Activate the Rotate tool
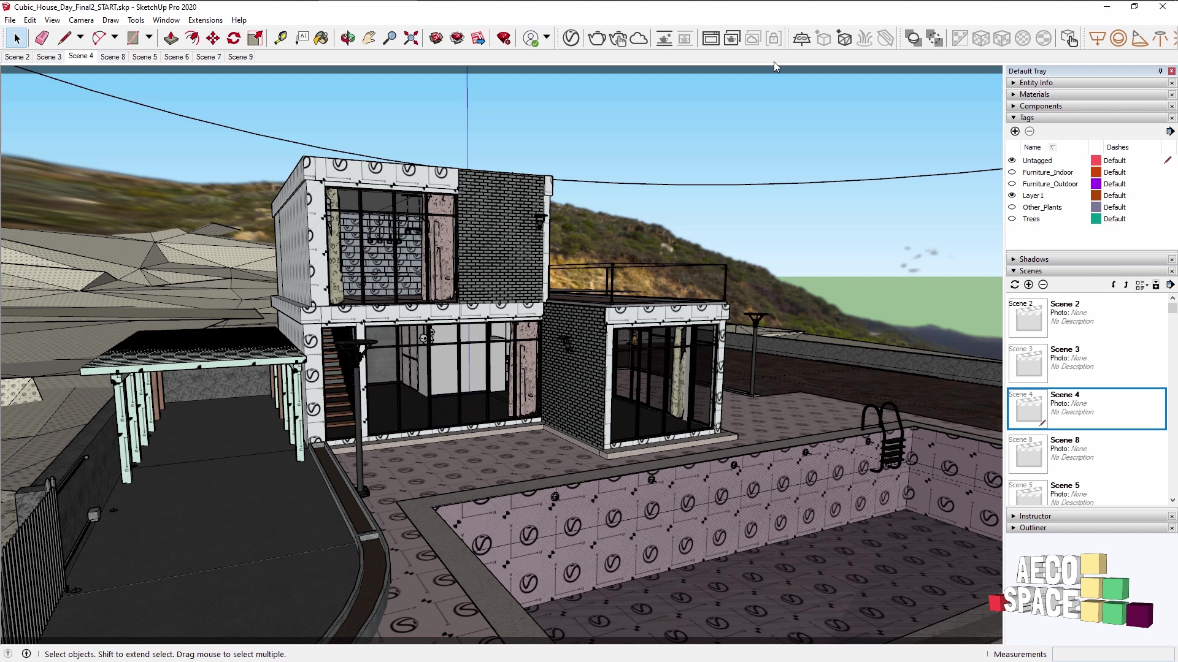The width and height of the screenshot is (1178, 662). tap(234, 38)
